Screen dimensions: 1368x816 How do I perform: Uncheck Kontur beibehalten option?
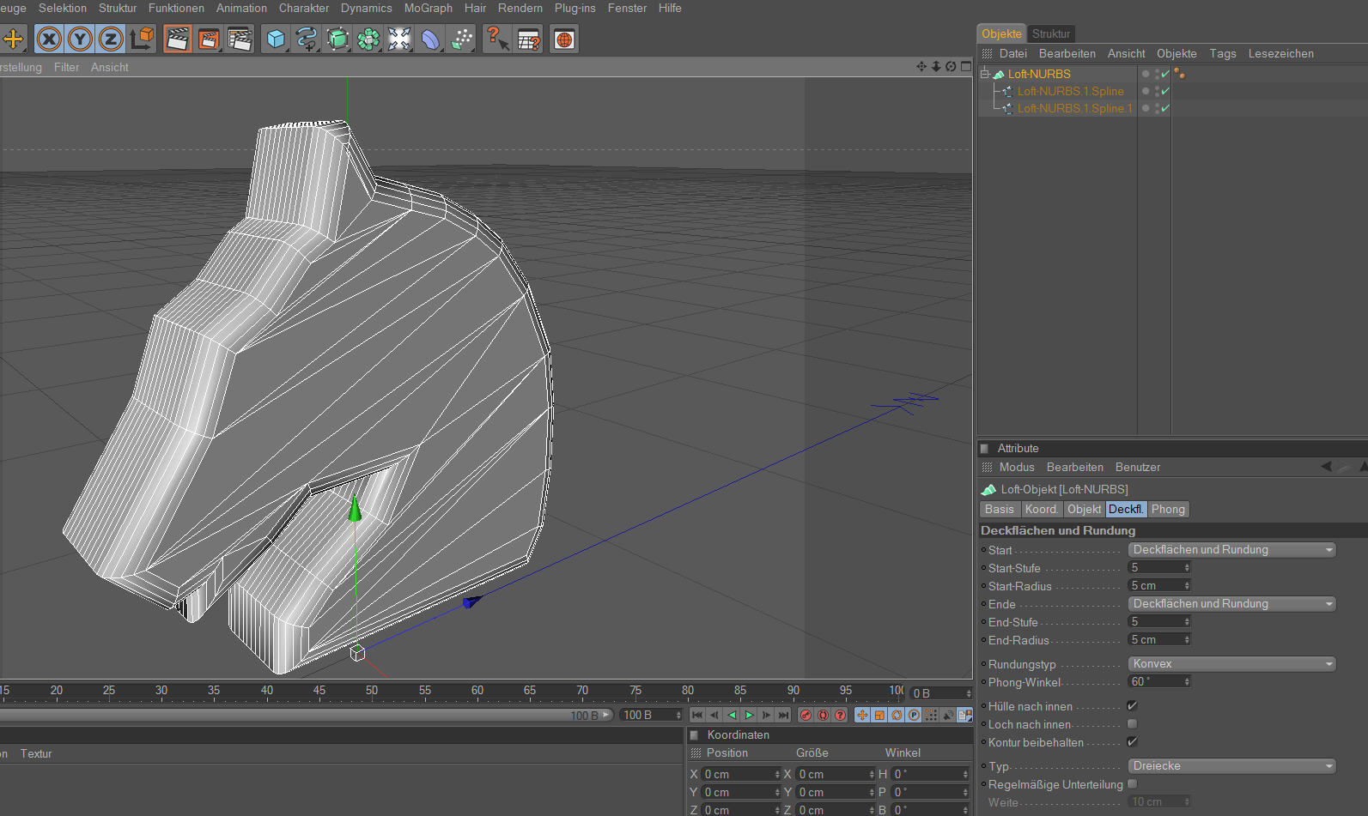pos(1132,742)
